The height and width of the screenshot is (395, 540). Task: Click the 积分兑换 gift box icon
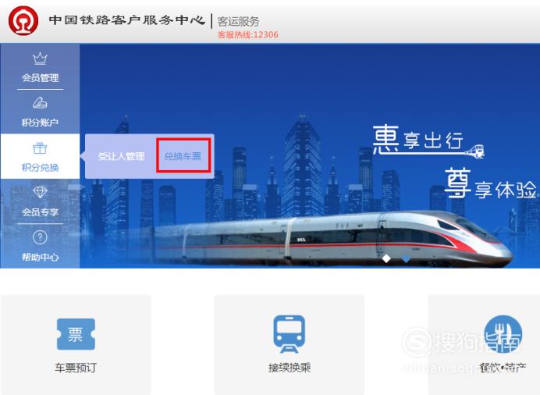click(40, 148)
